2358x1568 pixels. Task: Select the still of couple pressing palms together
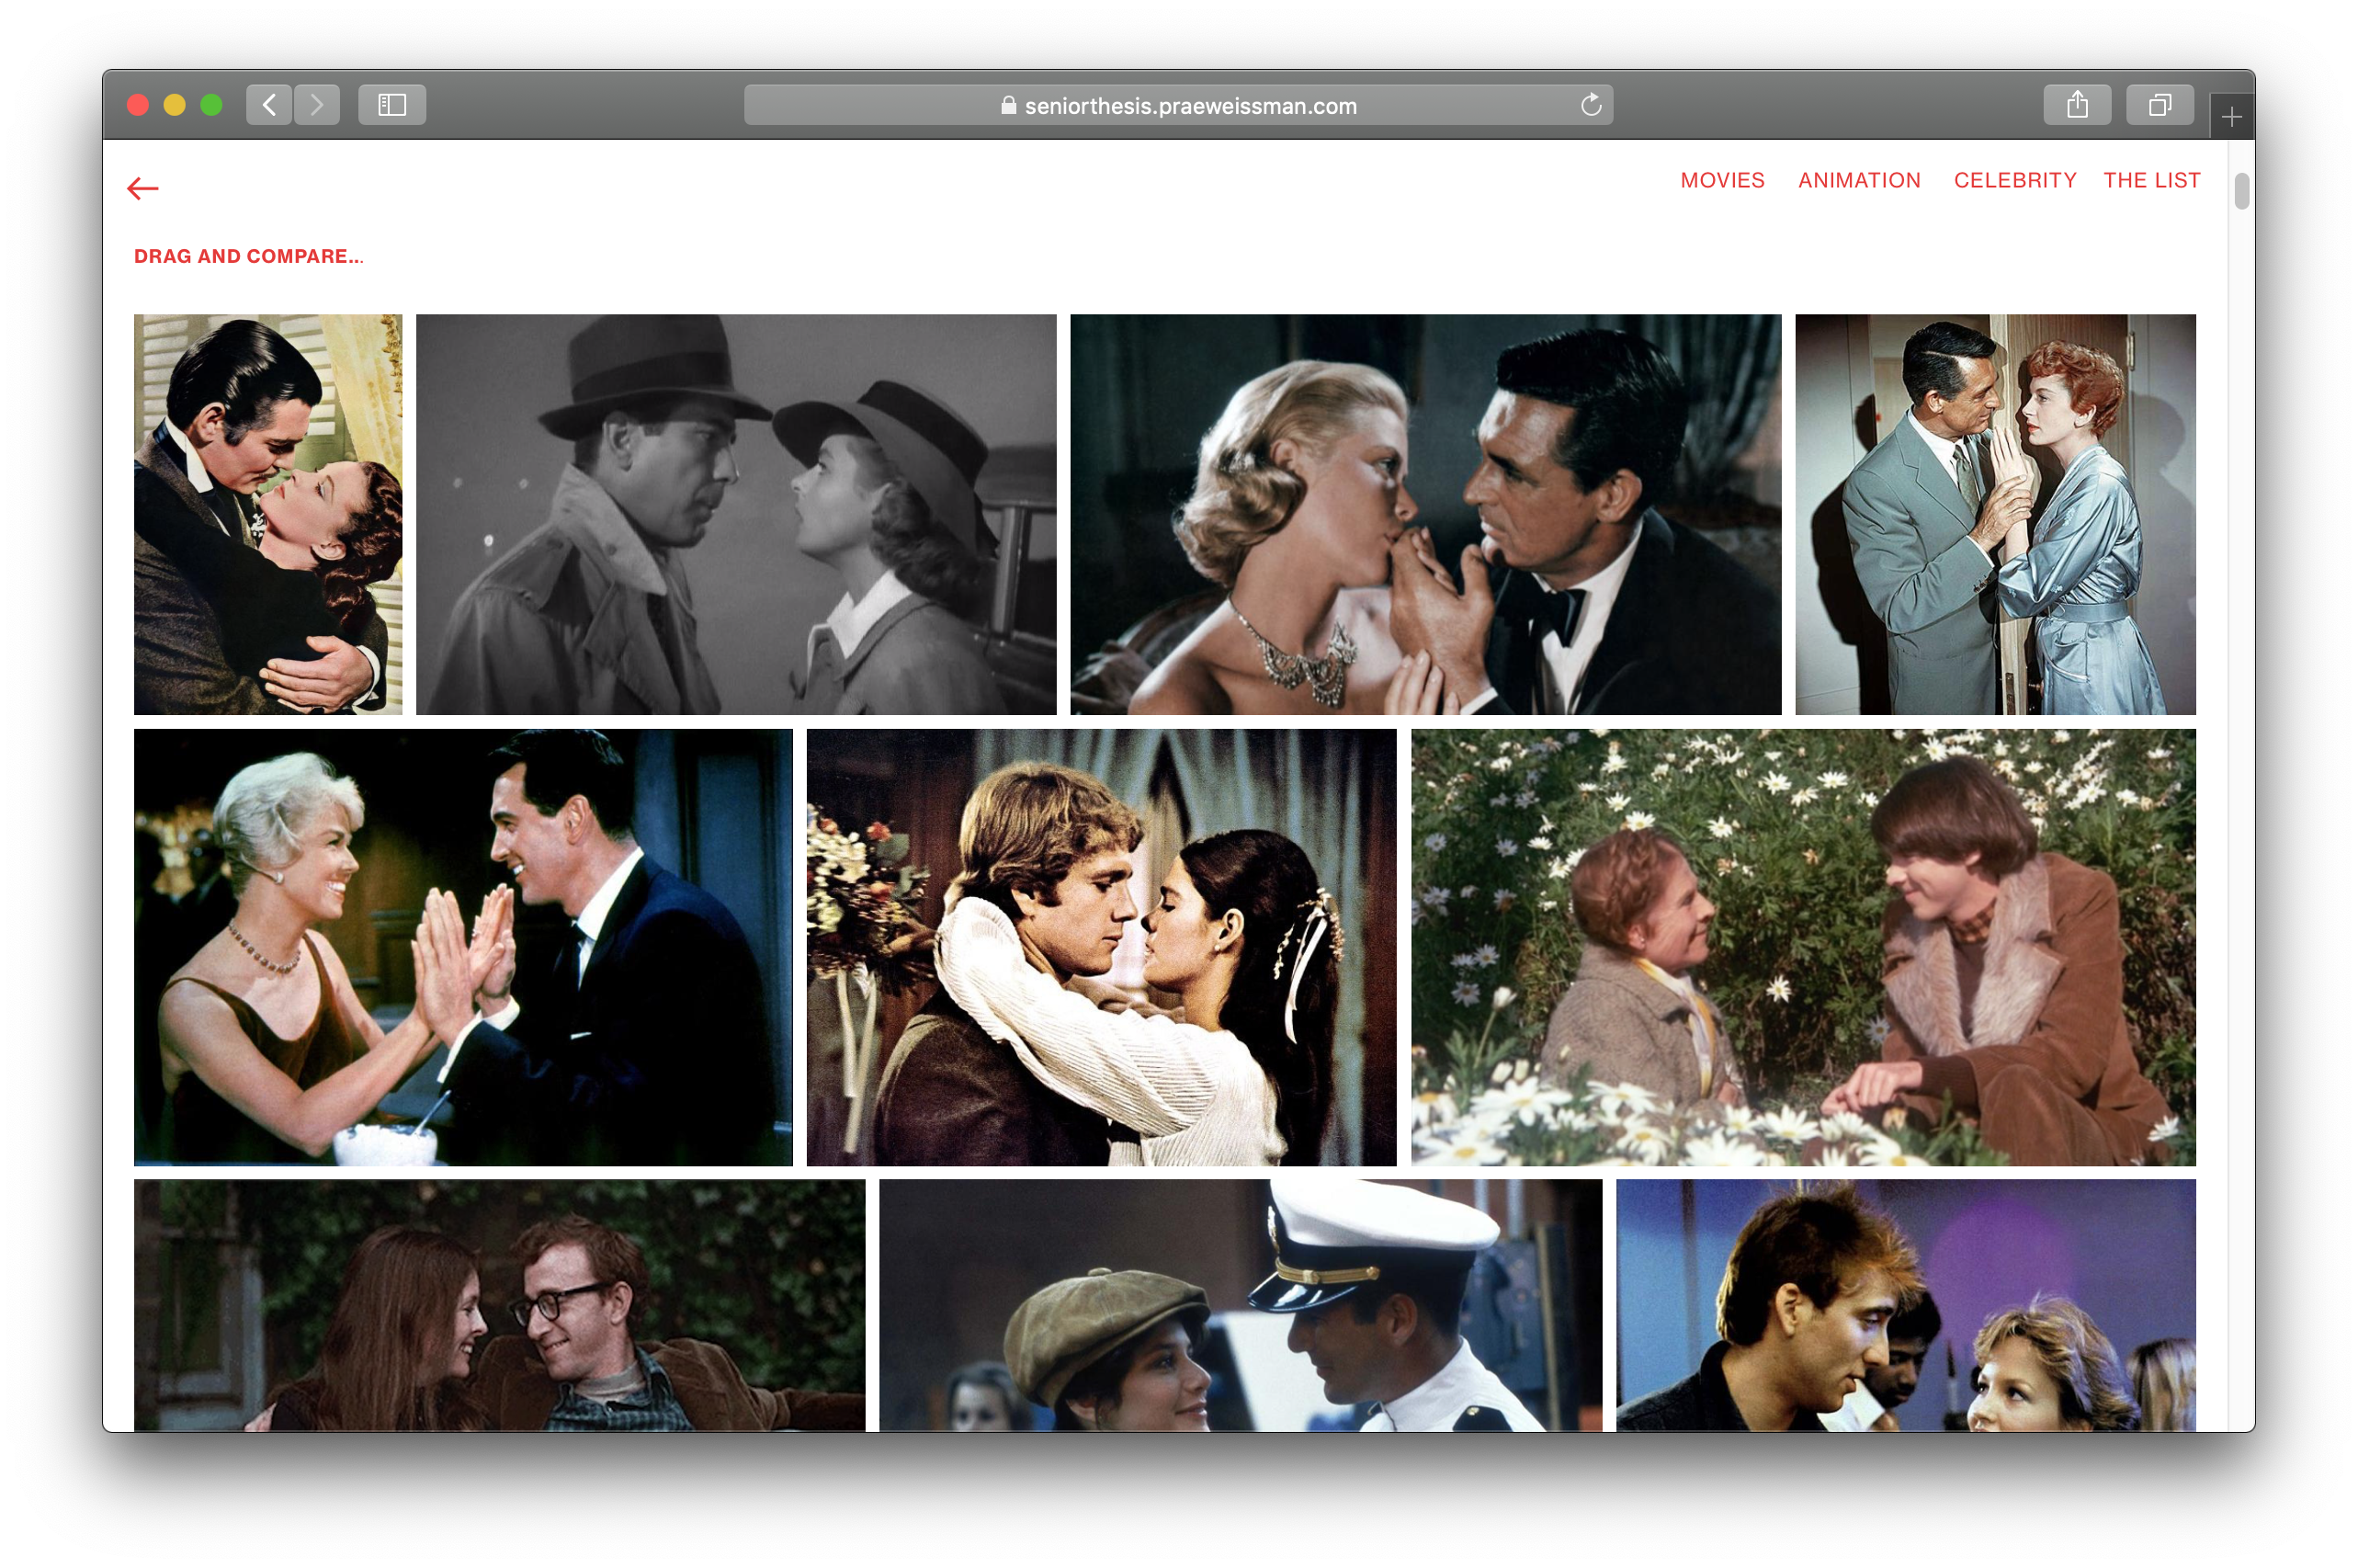(463, 947)
